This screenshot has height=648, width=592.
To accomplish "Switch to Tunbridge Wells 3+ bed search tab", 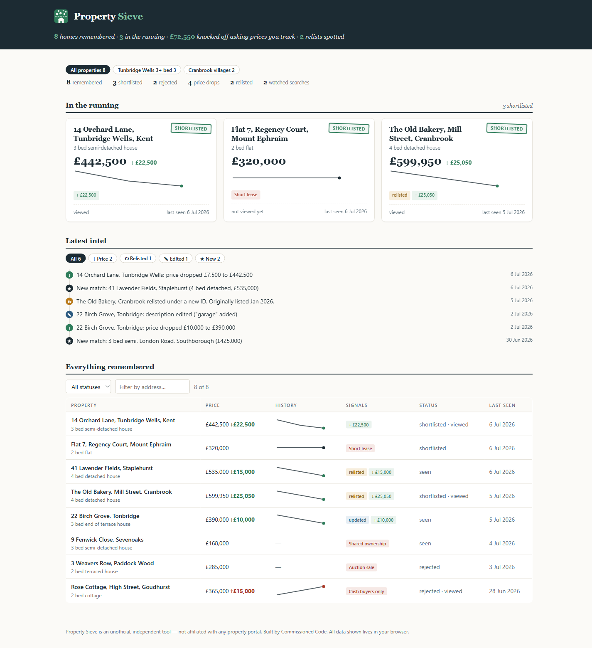I will tap(147, 70).
